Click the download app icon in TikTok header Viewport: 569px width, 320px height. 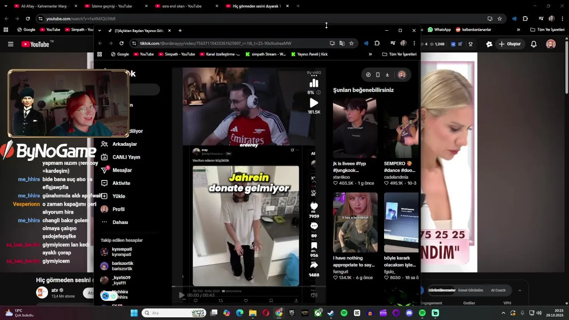(387, 75)
